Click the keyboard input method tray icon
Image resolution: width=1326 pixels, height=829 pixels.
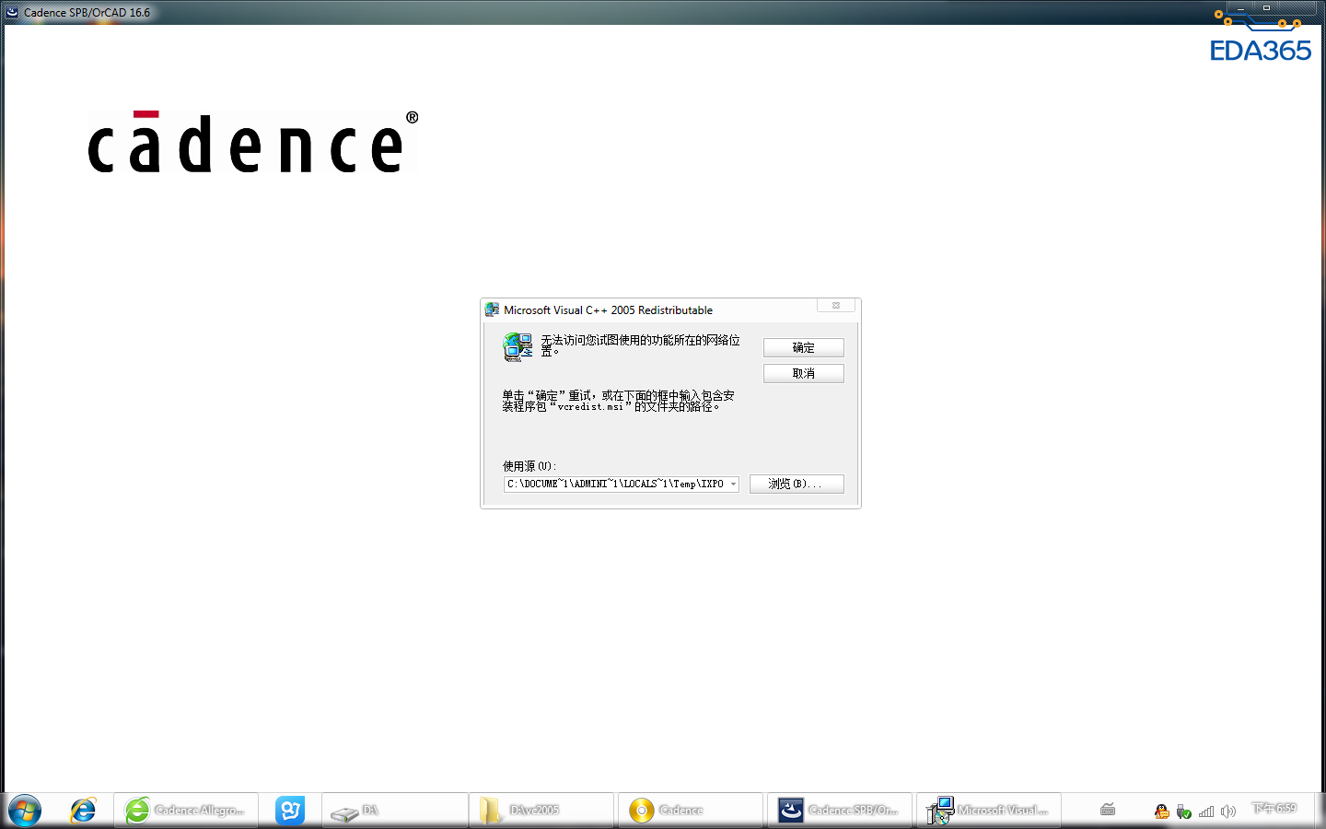[x=1108, y=810]
